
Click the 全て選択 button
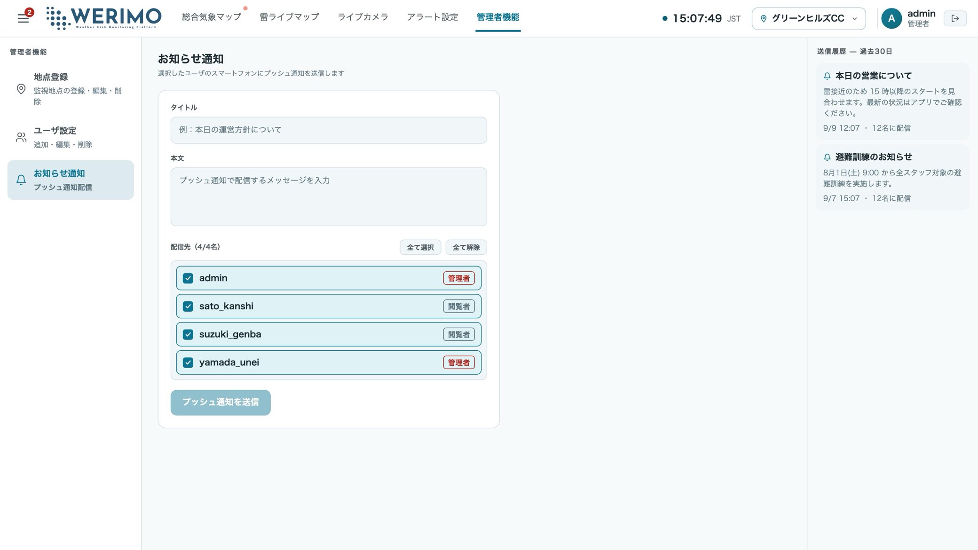point(420,247)
